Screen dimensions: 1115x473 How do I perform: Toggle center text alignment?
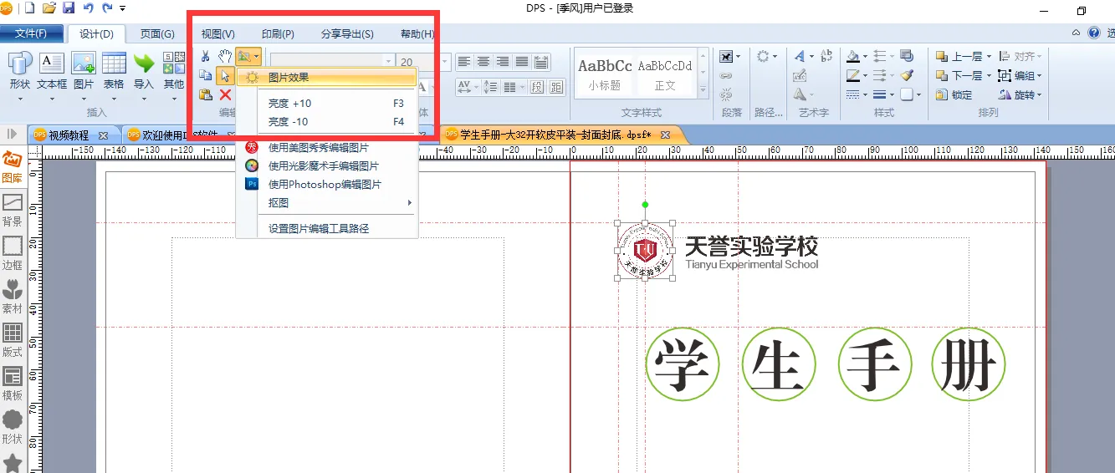(x=483, y=62)
